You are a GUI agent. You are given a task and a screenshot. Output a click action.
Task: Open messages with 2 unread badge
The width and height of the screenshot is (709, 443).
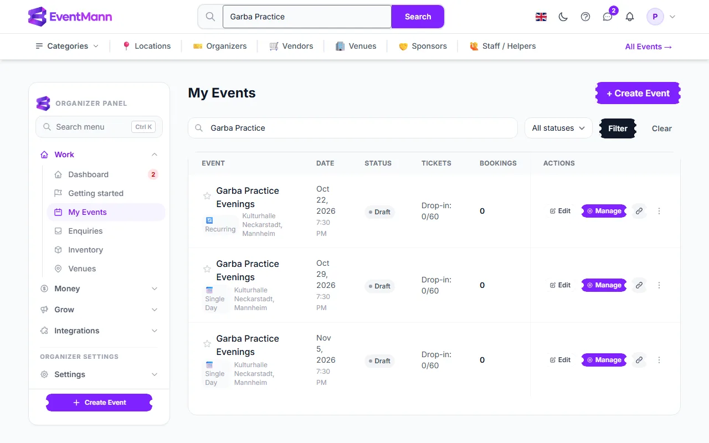608,17
